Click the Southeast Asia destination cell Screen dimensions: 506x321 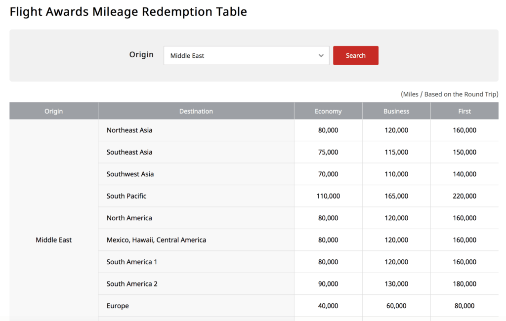click(129, 152)
